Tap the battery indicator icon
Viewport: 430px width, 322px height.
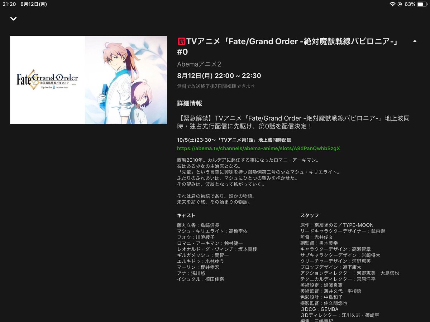tap(422, 4)
